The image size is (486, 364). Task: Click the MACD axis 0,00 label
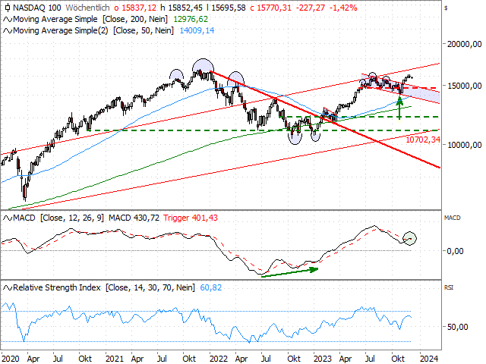tap(455, 251)
